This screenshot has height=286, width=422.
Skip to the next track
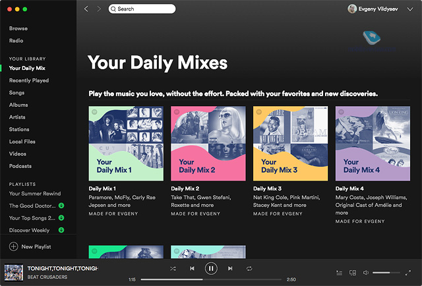click(x=230, y=268)
